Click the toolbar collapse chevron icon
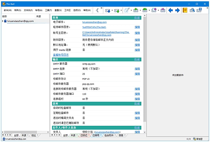 point(96,10)
